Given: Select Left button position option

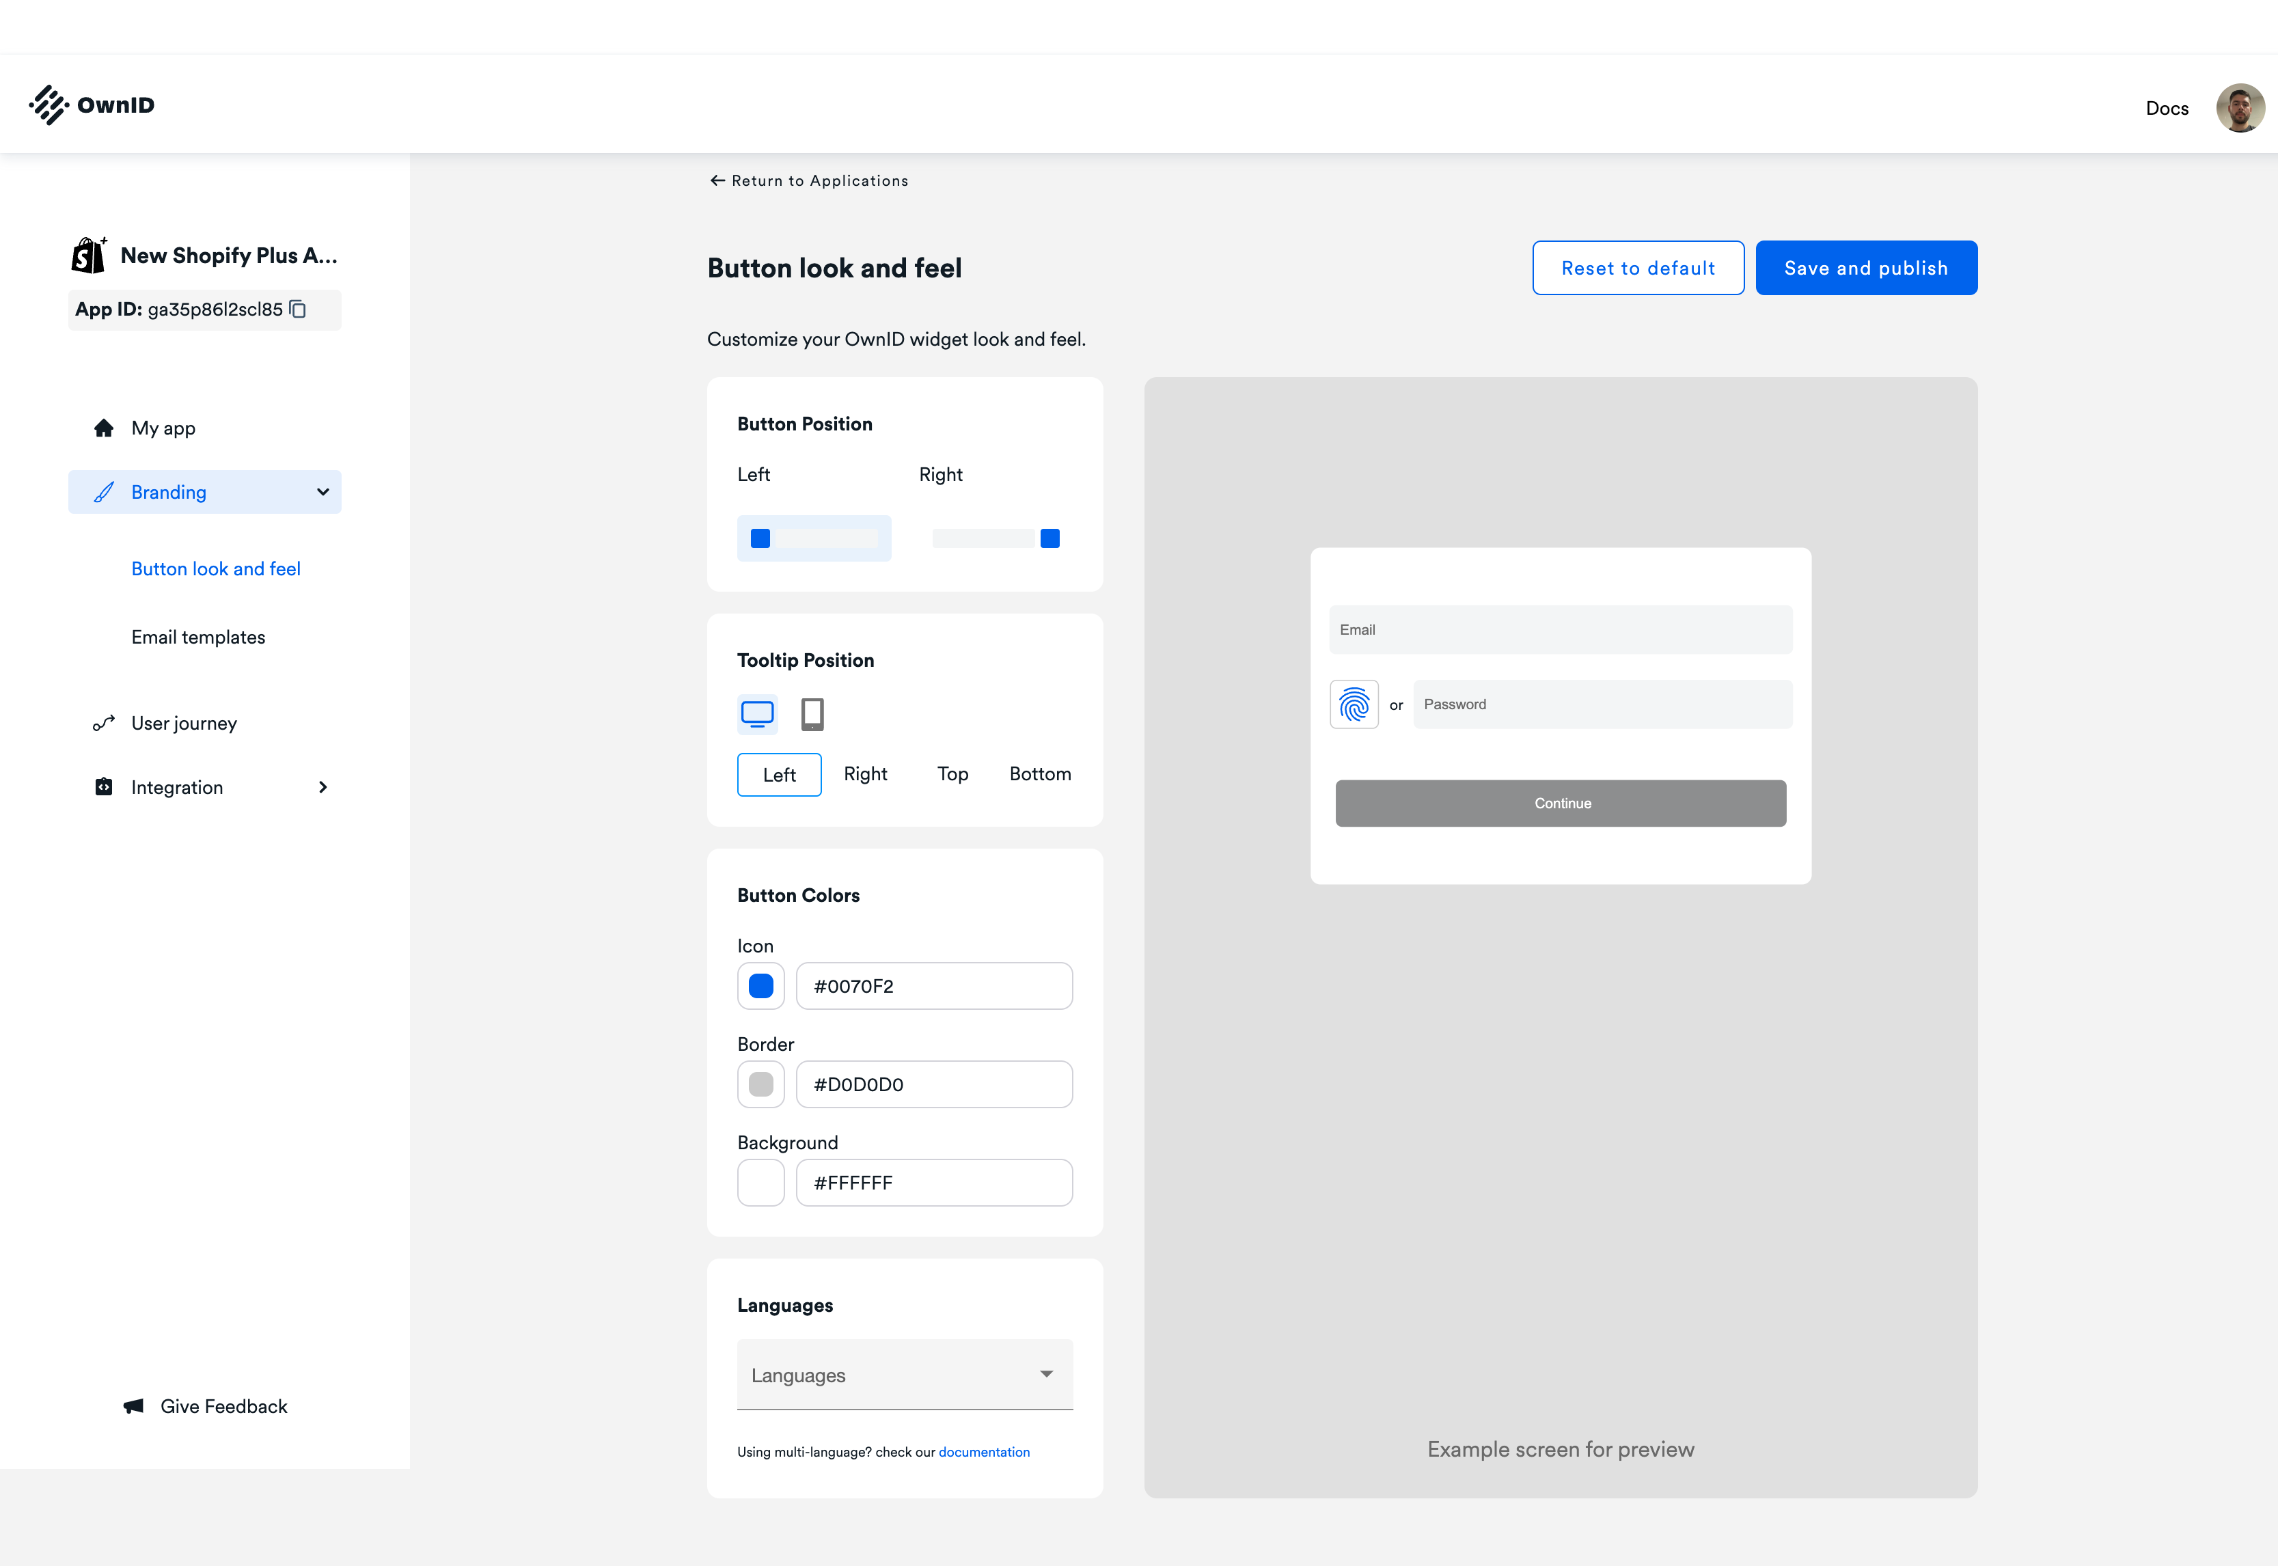Looking at the screenshot, I should [813, 538].
